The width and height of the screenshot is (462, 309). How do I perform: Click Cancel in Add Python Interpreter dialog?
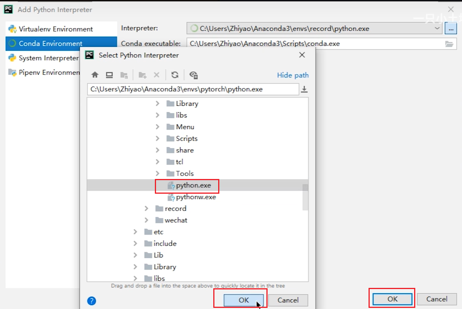coord(437,299)
